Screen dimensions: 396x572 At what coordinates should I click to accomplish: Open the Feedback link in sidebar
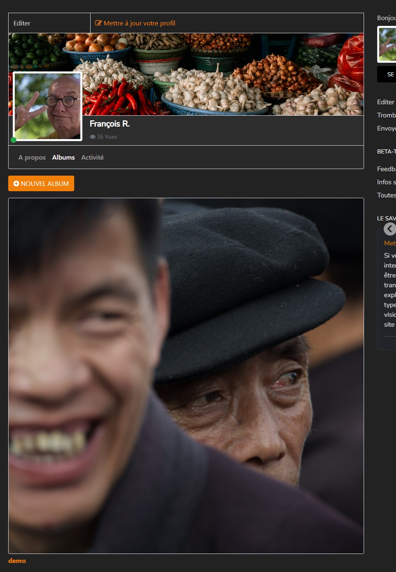[x=386, y=169]
